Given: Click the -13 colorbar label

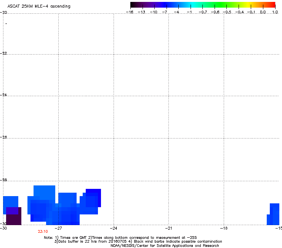Looking at the screenshot, I should [x=141, y=12].
